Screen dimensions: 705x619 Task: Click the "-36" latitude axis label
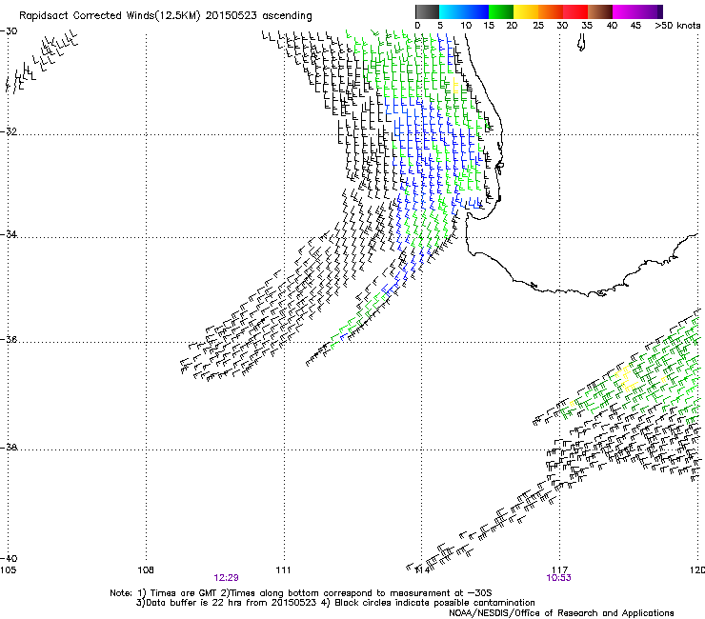9,339
